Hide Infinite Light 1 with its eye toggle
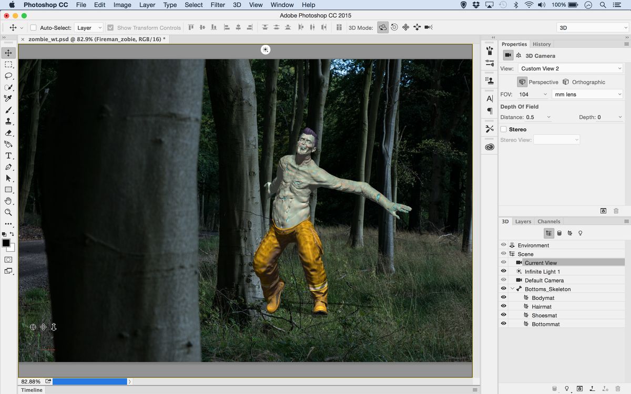 click(503, 272)
